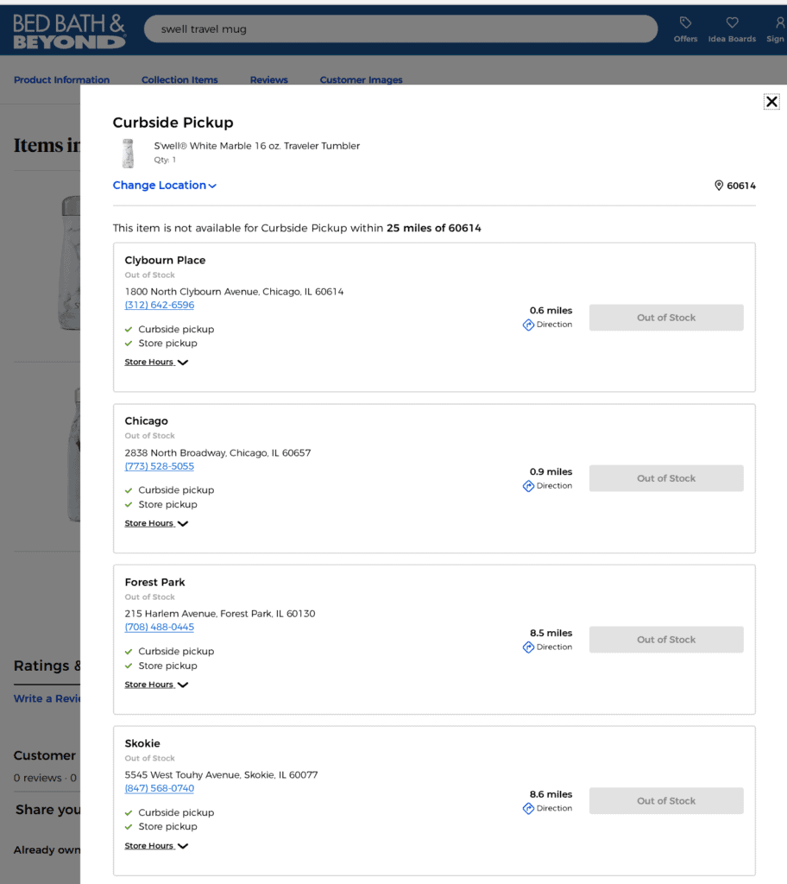787x884 pixels.
Task: Switch to Collection Items tab
Action: pos(179,80)
